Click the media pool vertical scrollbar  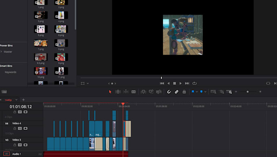[76, 15]
